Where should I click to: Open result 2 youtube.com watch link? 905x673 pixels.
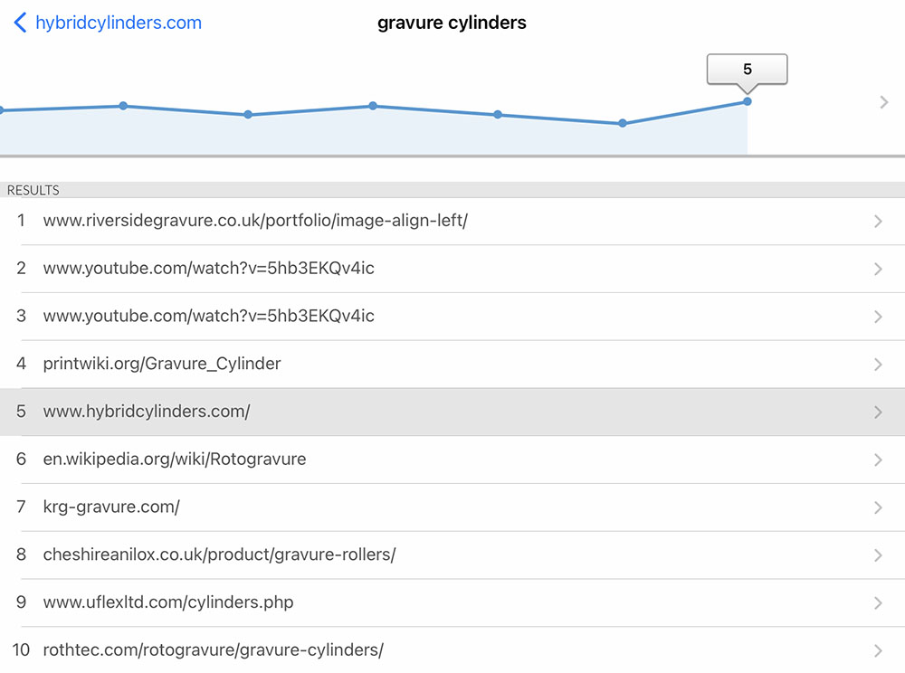point(452,269)
